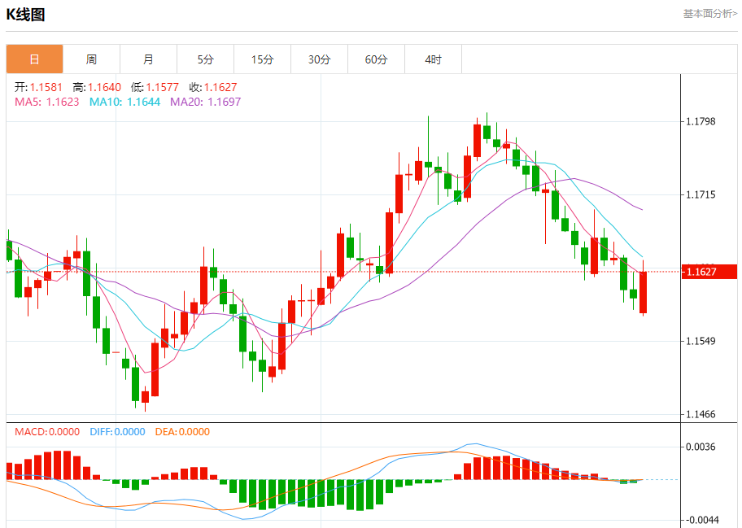Switch to the 4时 chart tab

point(433,59)
